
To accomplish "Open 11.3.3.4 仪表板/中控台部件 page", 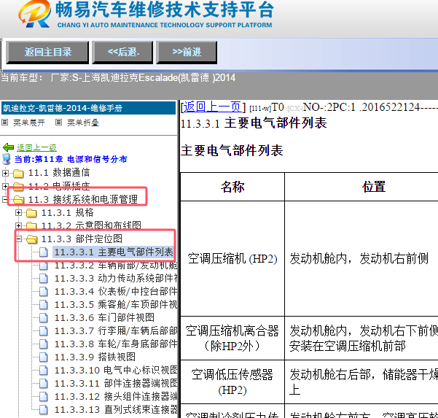I will coord(116,291).
